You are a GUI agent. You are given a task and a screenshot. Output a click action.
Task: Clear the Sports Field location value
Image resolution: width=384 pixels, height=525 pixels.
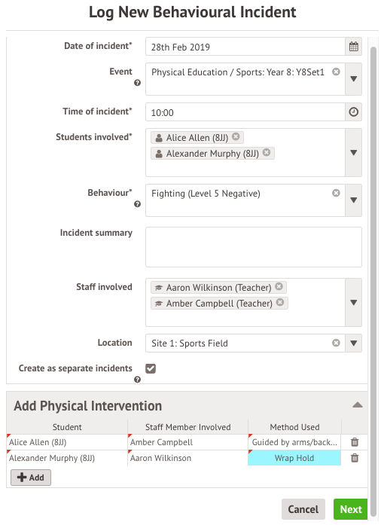tap(336, 343)
